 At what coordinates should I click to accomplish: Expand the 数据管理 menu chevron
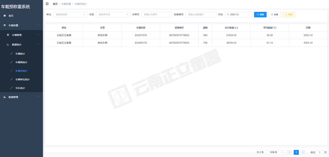pyautogui.click(x=38, y=97)
